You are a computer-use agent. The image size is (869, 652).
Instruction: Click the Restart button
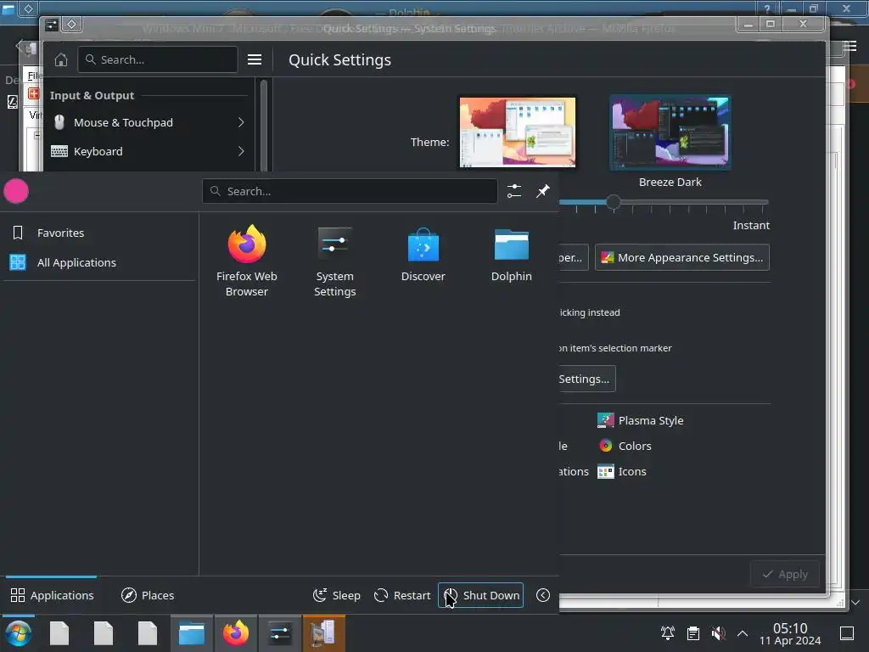point(402,595)
